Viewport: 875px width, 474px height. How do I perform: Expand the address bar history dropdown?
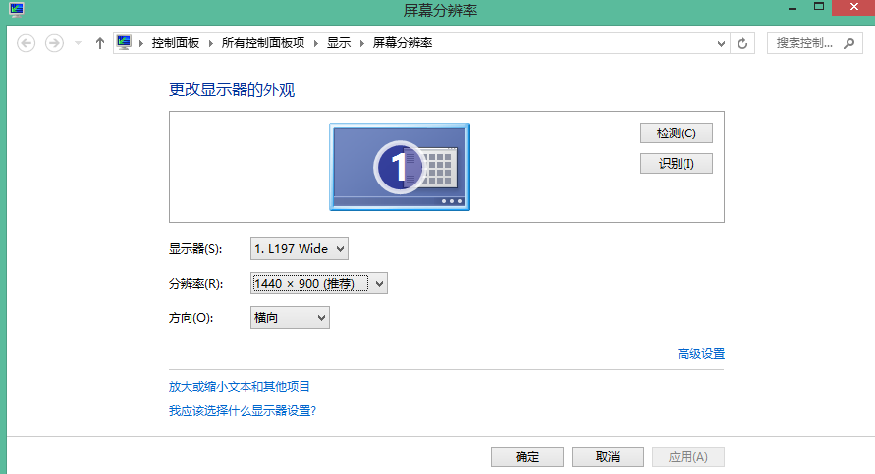point(721,43)
